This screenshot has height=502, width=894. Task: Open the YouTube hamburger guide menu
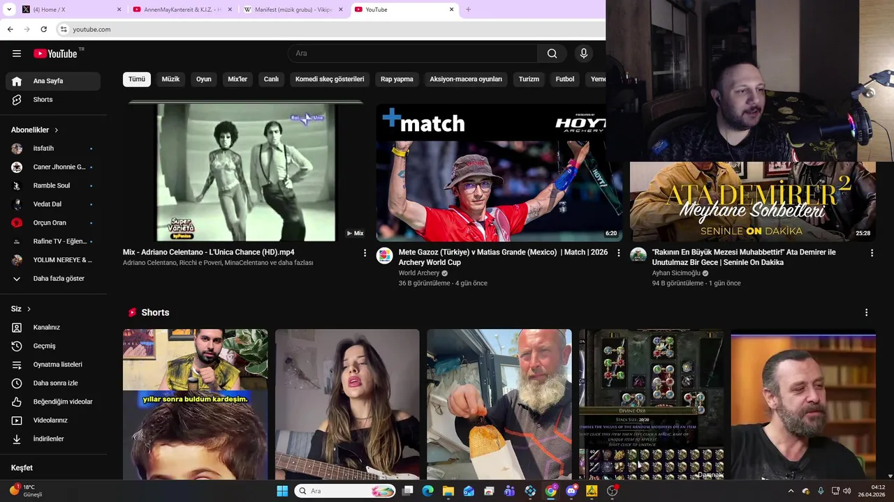tap(17, 54)
